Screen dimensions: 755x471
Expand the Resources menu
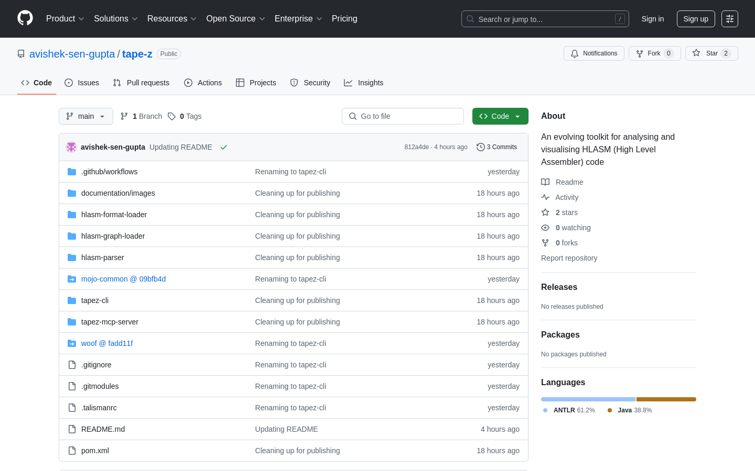tap(172, 19)
